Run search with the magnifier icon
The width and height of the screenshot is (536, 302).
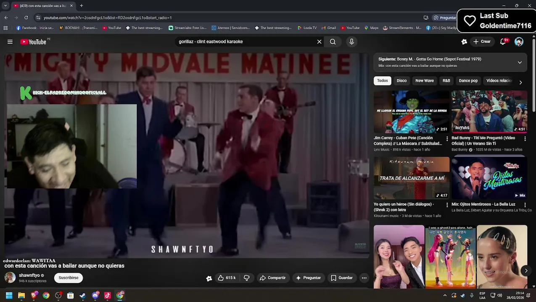[x=333, y=42]
